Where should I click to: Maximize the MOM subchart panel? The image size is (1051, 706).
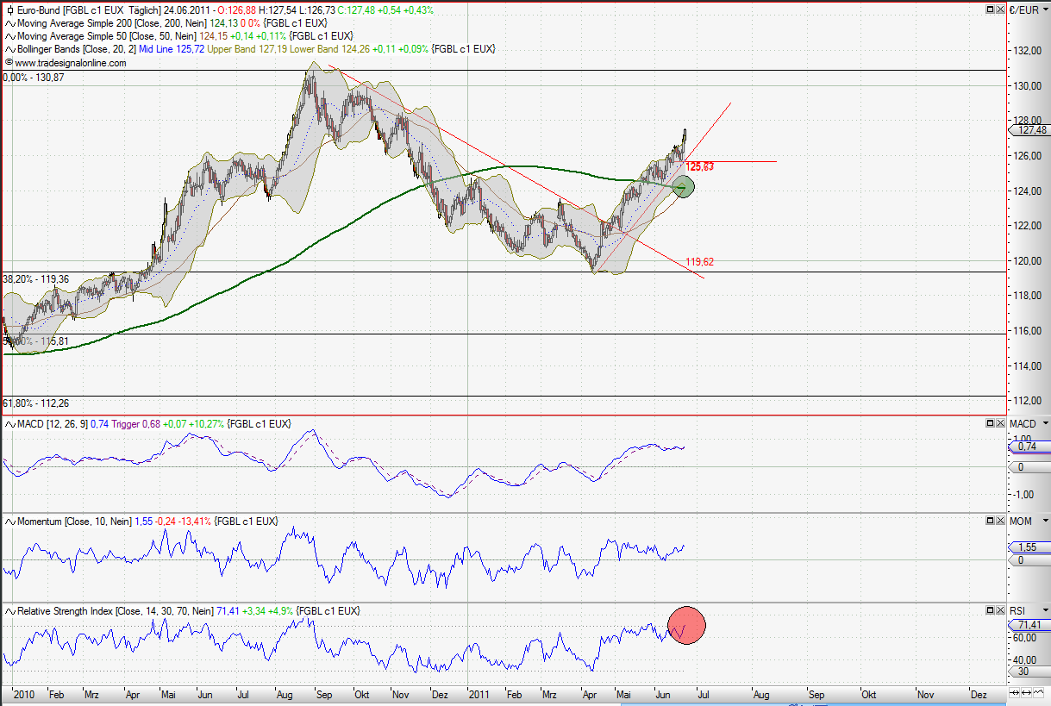[x=988, y=521]
